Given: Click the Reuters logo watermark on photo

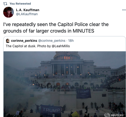Looking at the screenshot, I should click(x=114, y=115).
